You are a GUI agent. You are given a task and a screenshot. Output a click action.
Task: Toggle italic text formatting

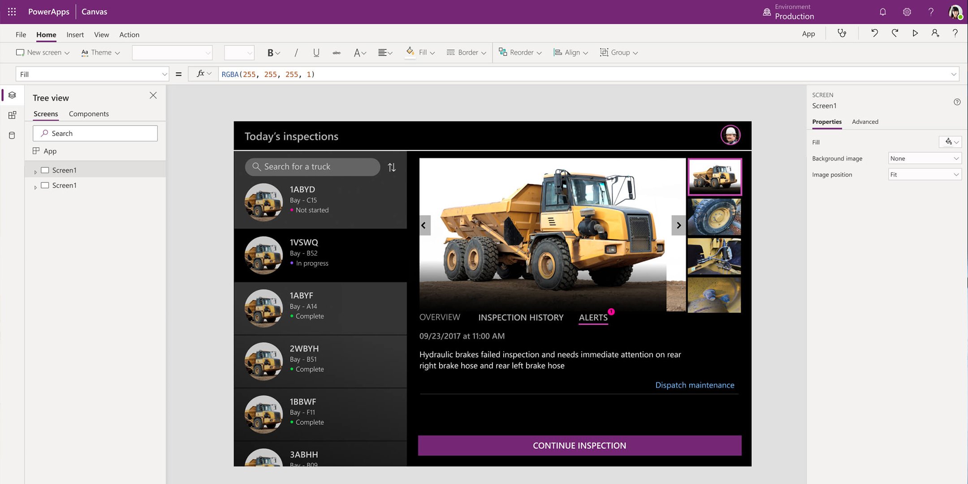[x=296, y=52]
